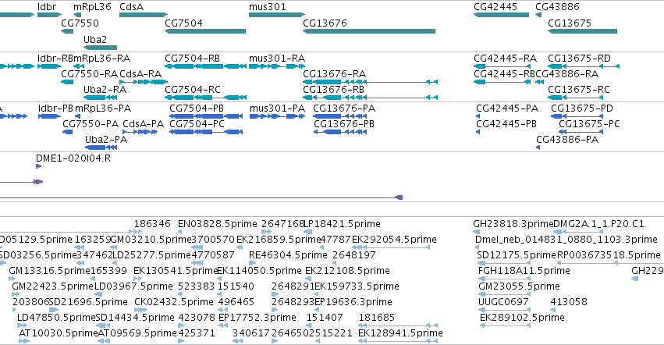This screenshot has width=664, height=345.
Task: Select the EK289102.5prime EST
Action: pos(505,325)
